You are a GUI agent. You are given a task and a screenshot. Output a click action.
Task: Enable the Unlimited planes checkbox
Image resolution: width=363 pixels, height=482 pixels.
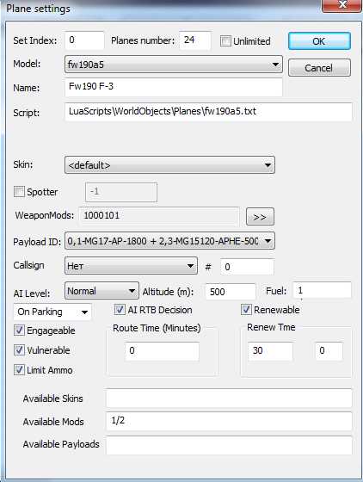coord(225,41)
